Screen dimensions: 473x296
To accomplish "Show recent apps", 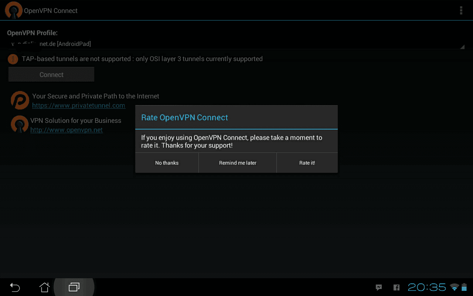I will [x=74, y=287].
